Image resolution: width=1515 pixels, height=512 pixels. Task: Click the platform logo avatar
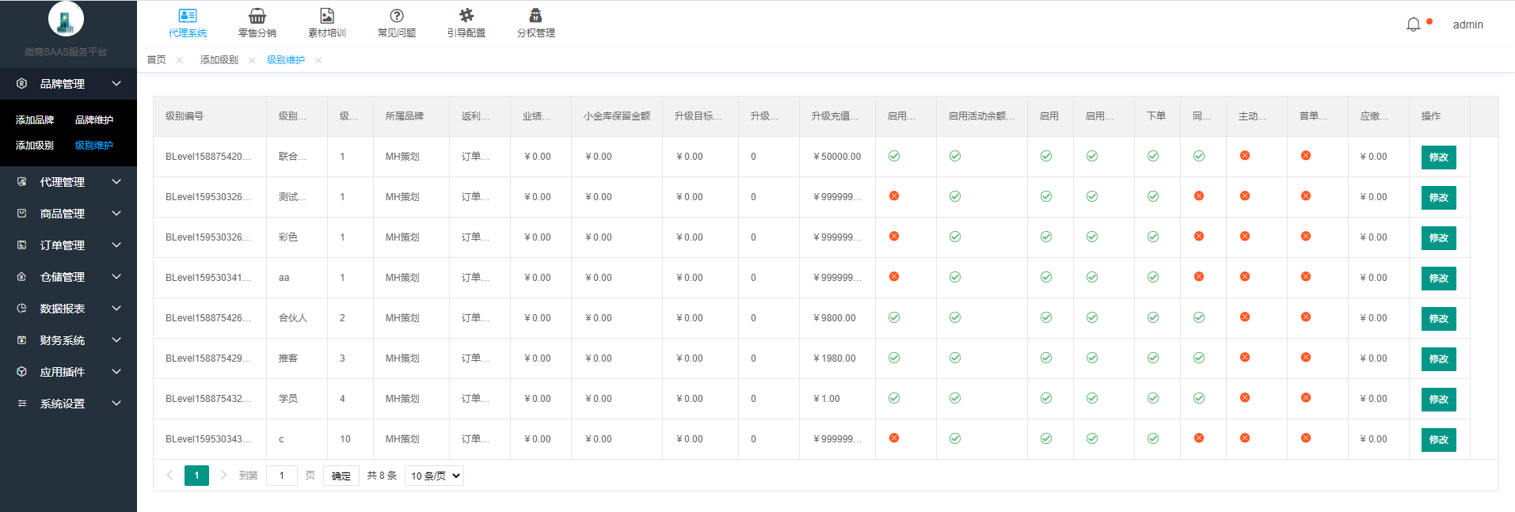click(x=66, y=19)
